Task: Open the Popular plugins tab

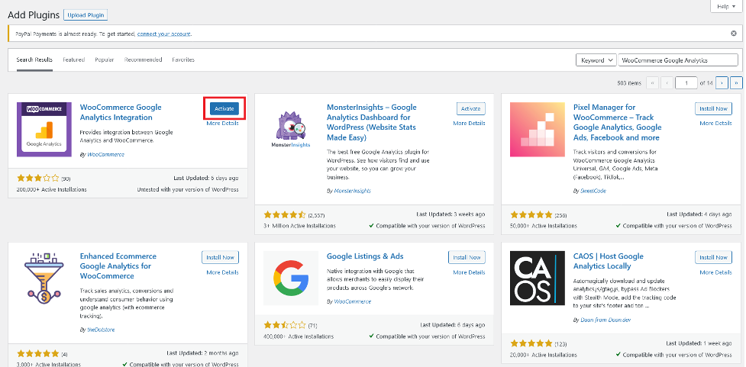Action: point(104,60)
